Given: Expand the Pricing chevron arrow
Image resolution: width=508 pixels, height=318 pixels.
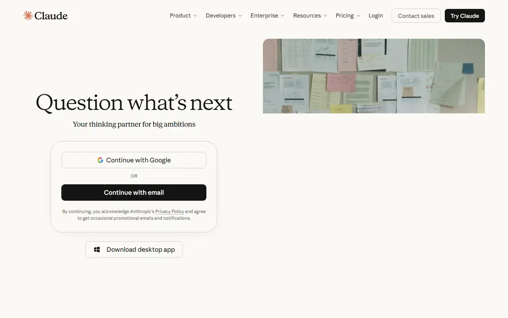Looking at the screenshot, I should pos(358,16).
